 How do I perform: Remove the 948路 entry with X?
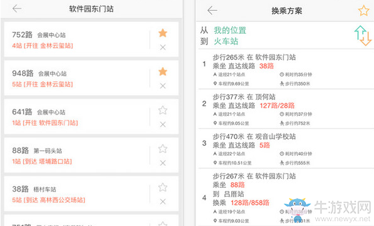tap(163, 86)
